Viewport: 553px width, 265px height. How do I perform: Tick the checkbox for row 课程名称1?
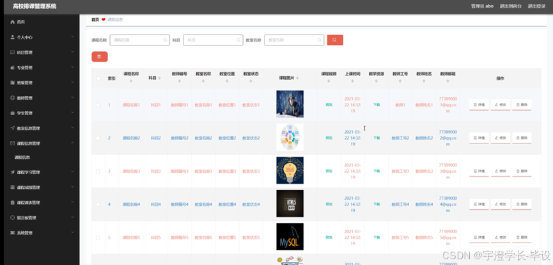pos(98,105)
